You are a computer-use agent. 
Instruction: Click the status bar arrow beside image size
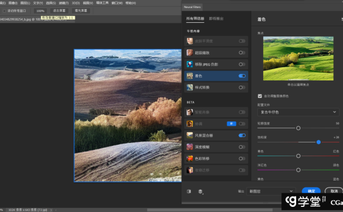click(x=51, y=210)
